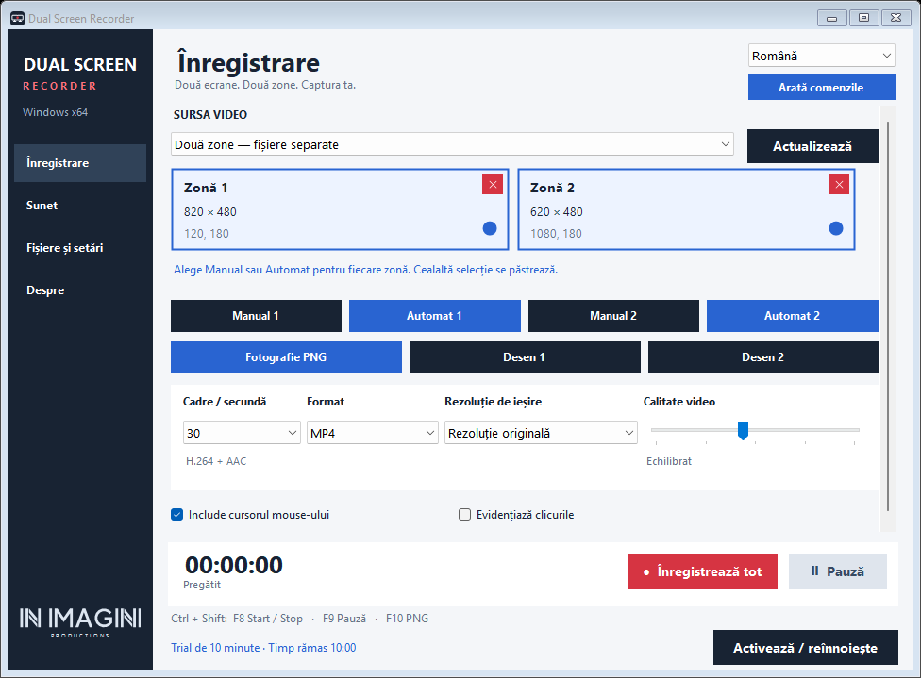Take a Fotografie PNG snapshot
The height and width of the screenshot is (678, 921).
pyautogui.click(x=286, y=357)
